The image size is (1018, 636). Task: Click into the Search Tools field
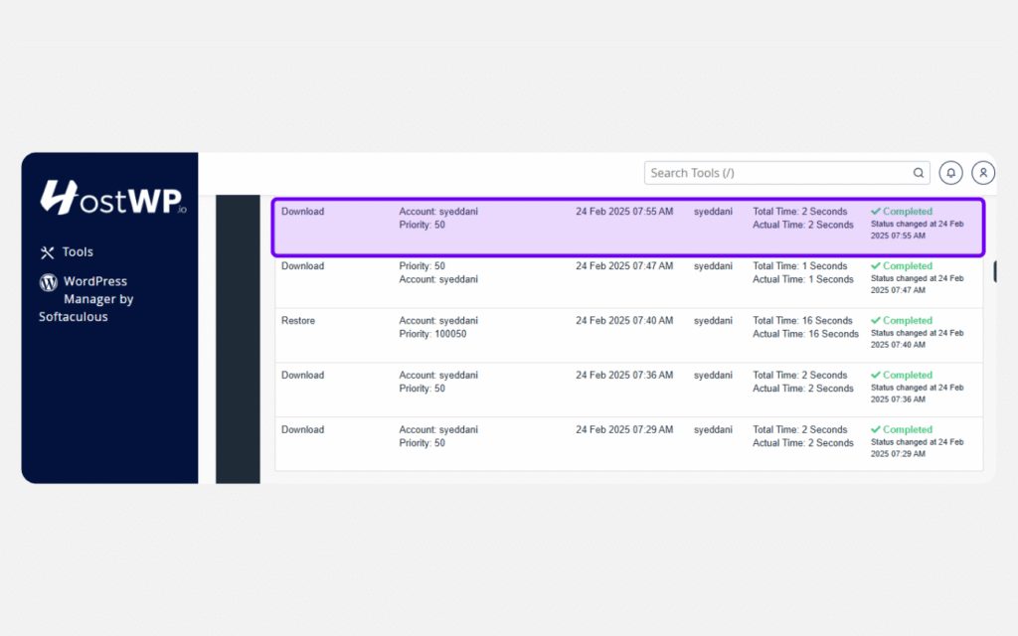coord(775,173)
